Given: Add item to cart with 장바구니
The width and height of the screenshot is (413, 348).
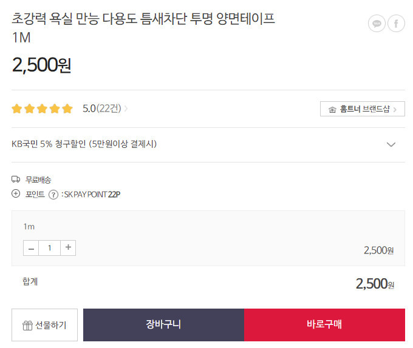Looking at the screenshot, I should (x=163, y=325).
